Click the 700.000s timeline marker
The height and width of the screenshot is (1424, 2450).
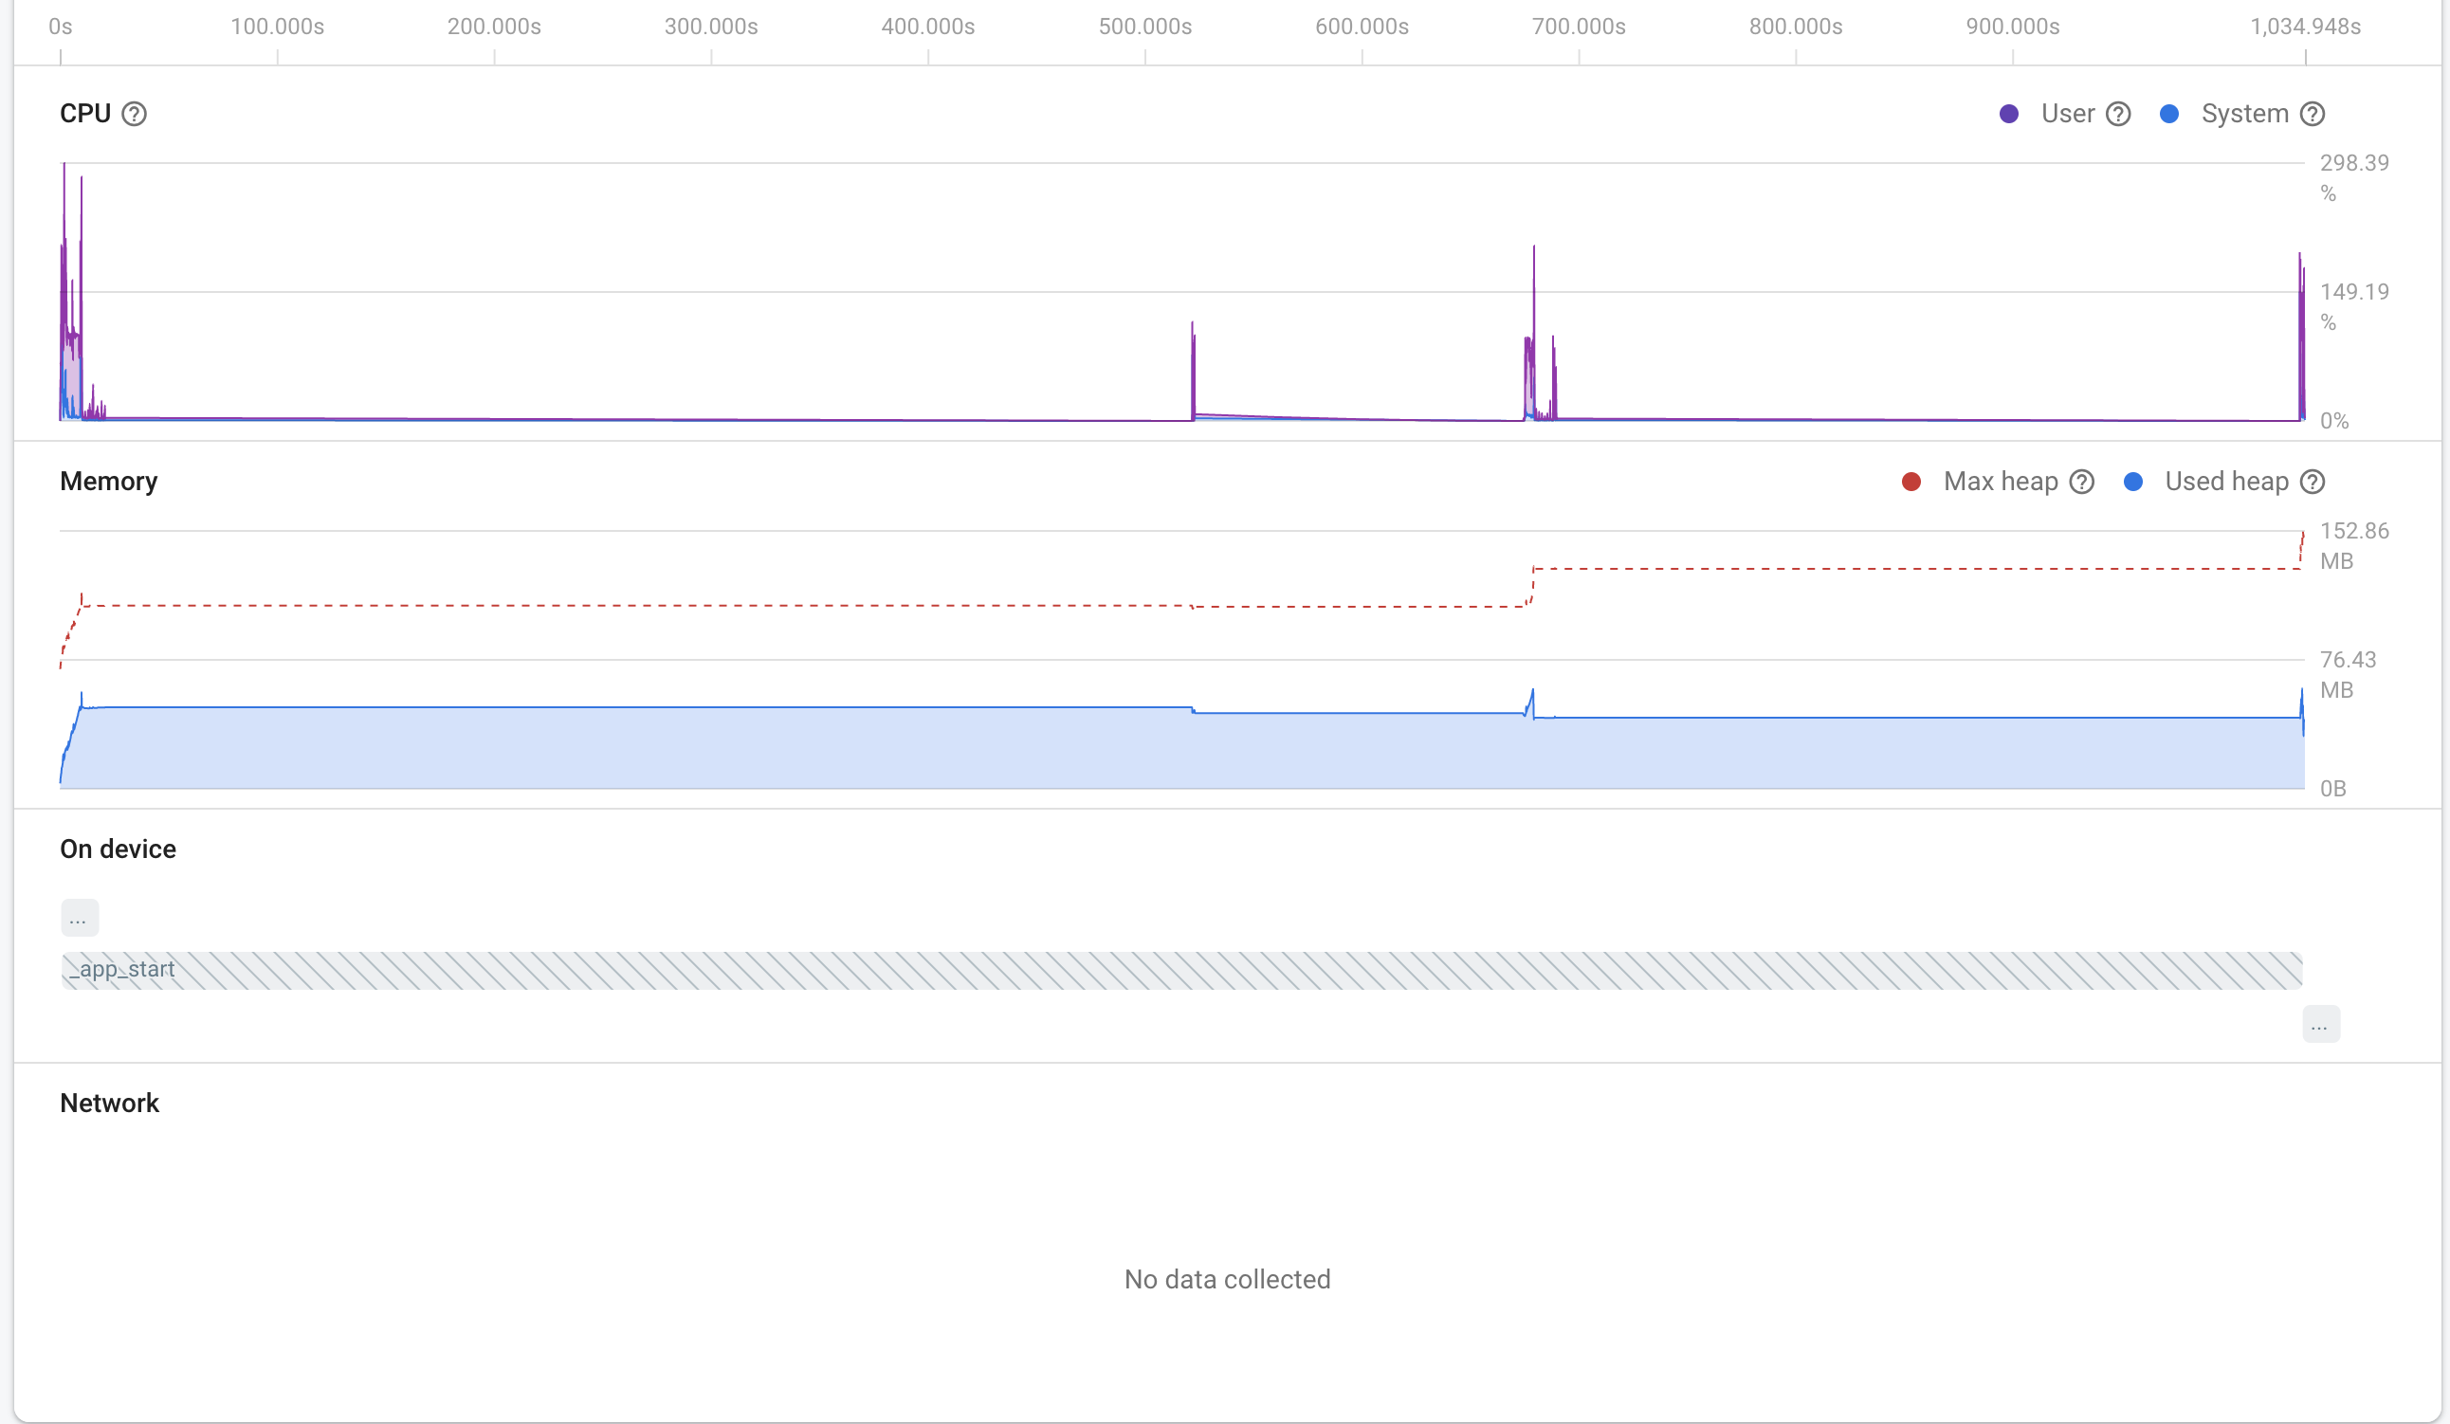point(1579,27)
